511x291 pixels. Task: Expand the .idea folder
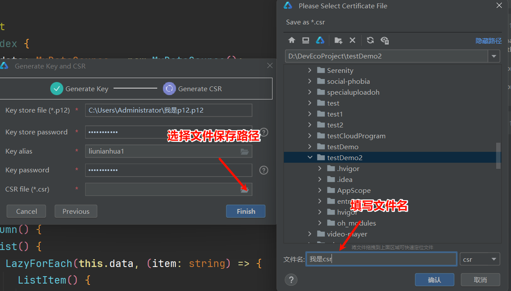[x=320, y=179]
